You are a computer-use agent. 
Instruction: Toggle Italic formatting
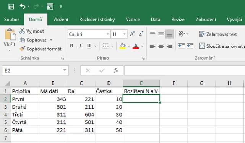pyautogui.click(x=80, y=46)
